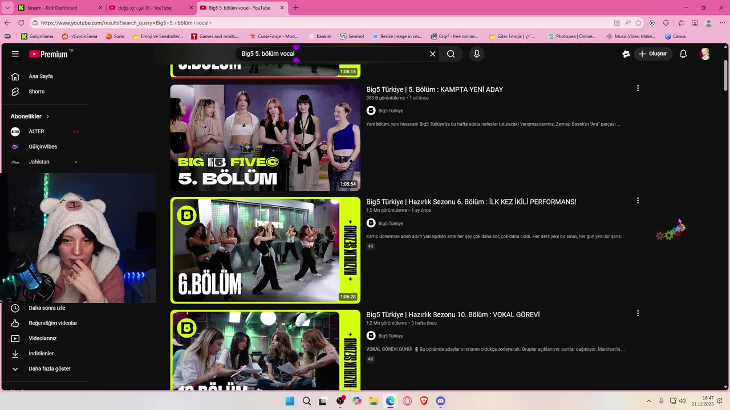Viewport: 730px width, 410px height.
Task: Open the volume control in system tray
Action: pos(683,401)
